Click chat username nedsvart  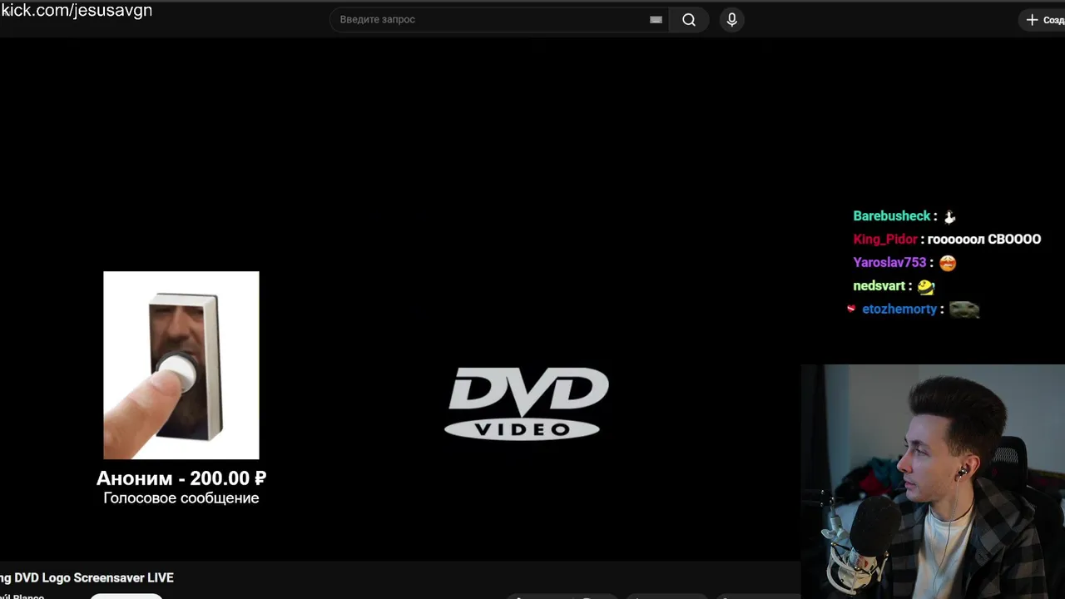click(x=879, y=285)
